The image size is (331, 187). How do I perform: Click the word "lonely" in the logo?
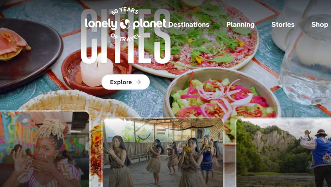click(101, 24)
